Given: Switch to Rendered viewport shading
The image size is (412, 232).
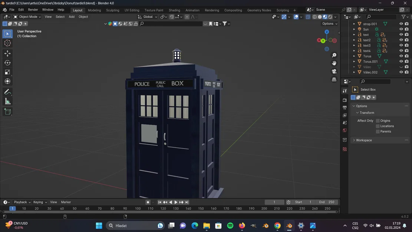Looking at the screenshot, I should pos(330,17).
